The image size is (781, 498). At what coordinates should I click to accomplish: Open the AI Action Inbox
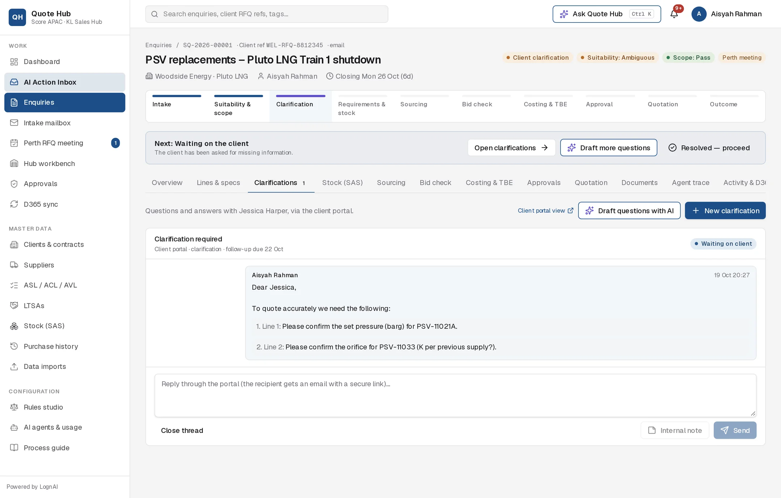pos(65,82)
